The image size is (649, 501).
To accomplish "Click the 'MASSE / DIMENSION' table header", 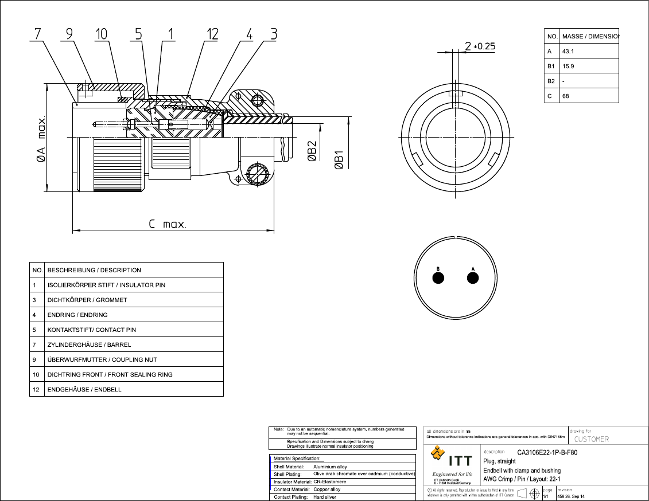I will 590,36.
